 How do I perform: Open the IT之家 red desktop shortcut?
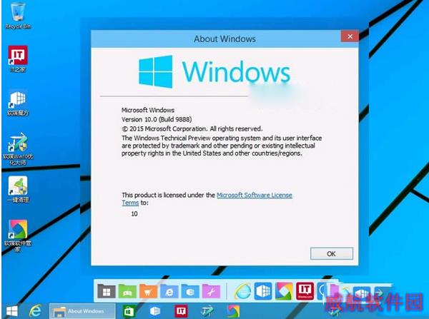coord(18,59)
